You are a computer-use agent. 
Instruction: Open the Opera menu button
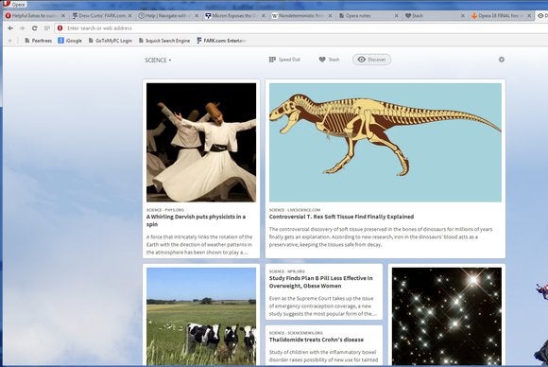(14, 4)
